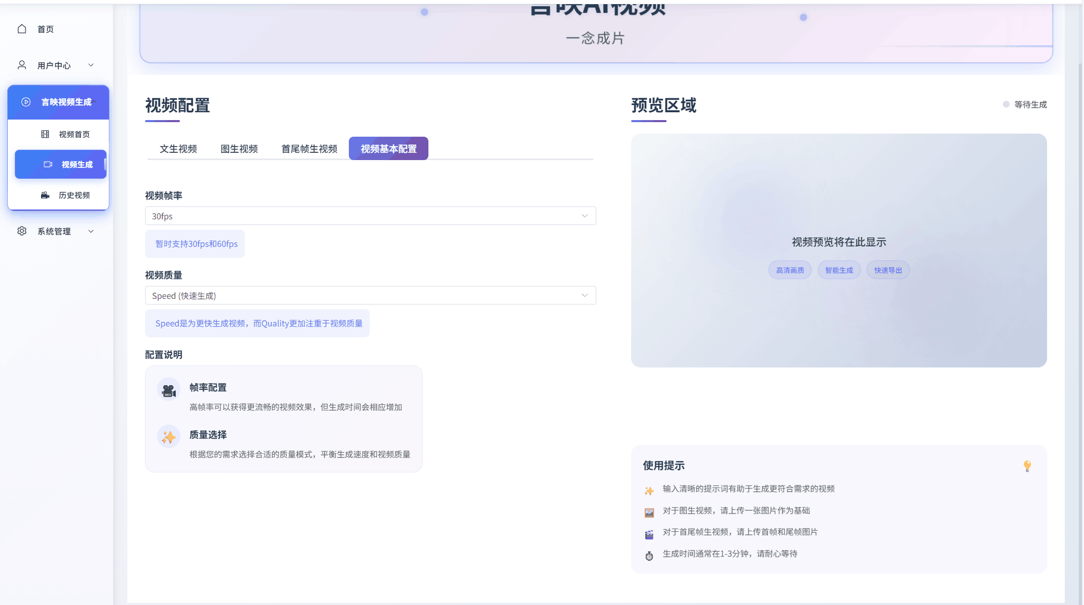1084x605 pixels.
Task: Click the 快速导出 badge
Action: (x=887, y=270)
